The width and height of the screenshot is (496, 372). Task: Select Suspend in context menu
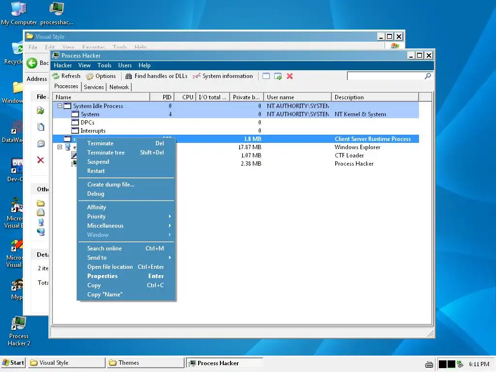point(126,162)
